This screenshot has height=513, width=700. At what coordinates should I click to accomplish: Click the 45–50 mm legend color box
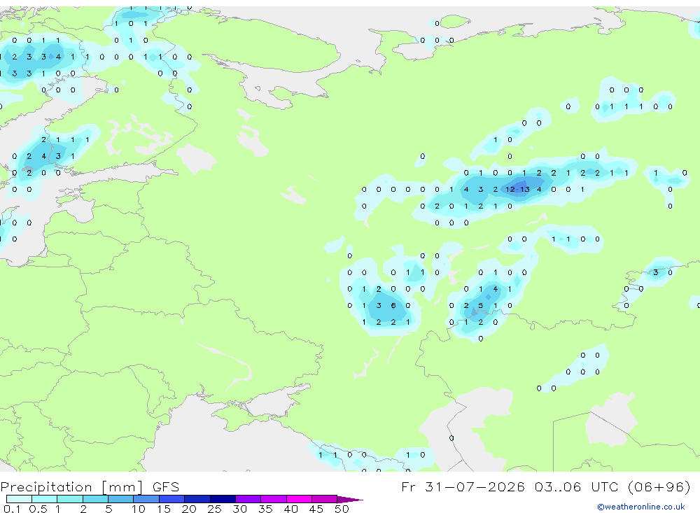pyautogui.click(x=325, y=499)
